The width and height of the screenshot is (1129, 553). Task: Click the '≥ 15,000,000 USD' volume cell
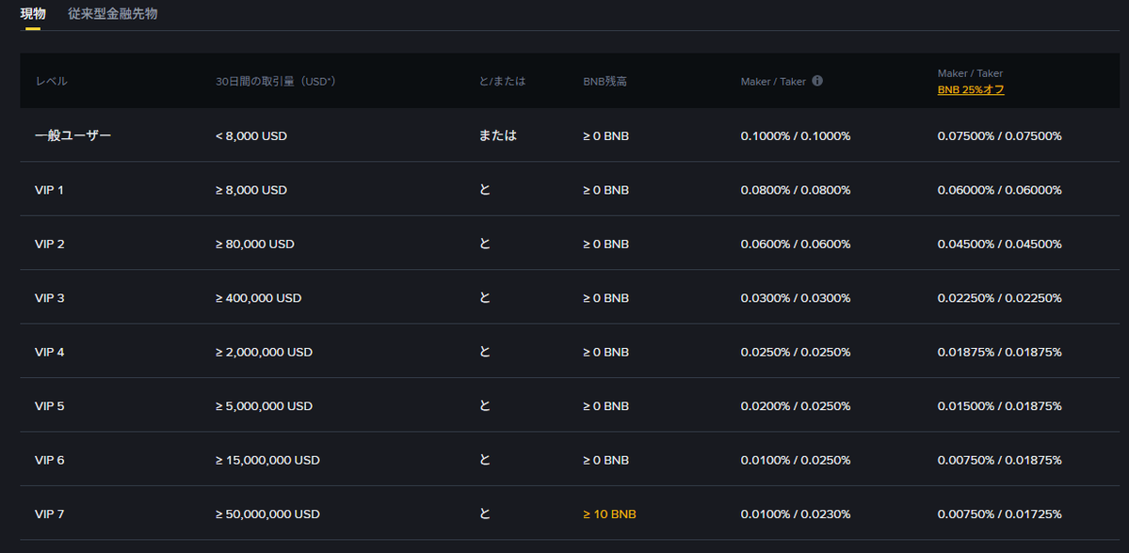267,460
